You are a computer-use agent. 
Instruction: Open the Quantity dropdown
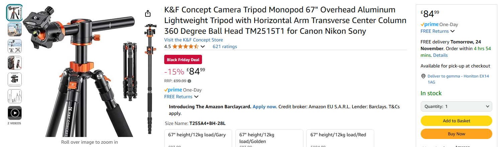[x=456, y=106]
